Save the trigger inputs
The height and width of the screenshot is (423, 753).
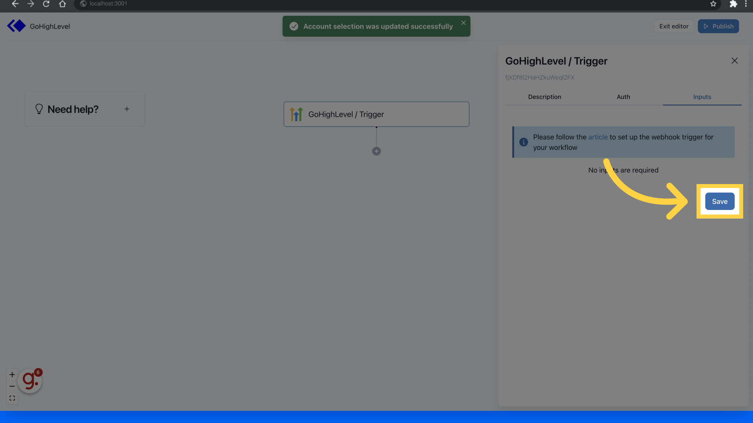pos(720,201)
